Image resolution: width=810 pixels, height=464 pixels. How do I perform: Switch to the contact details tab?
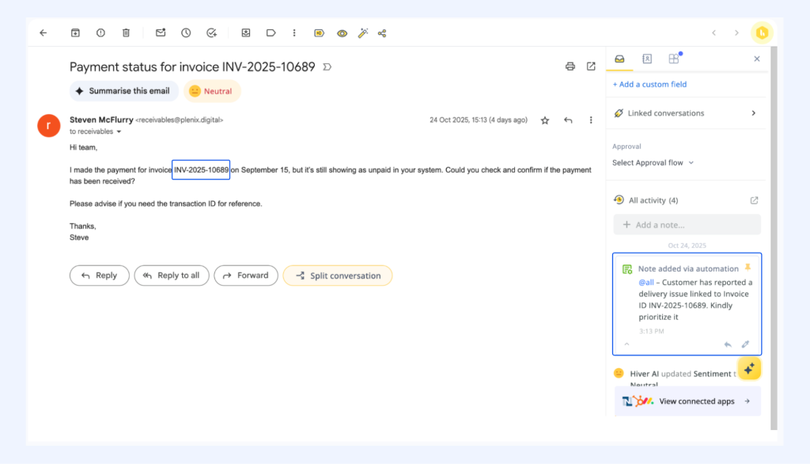pyautogui.click(x=647, y=59)
